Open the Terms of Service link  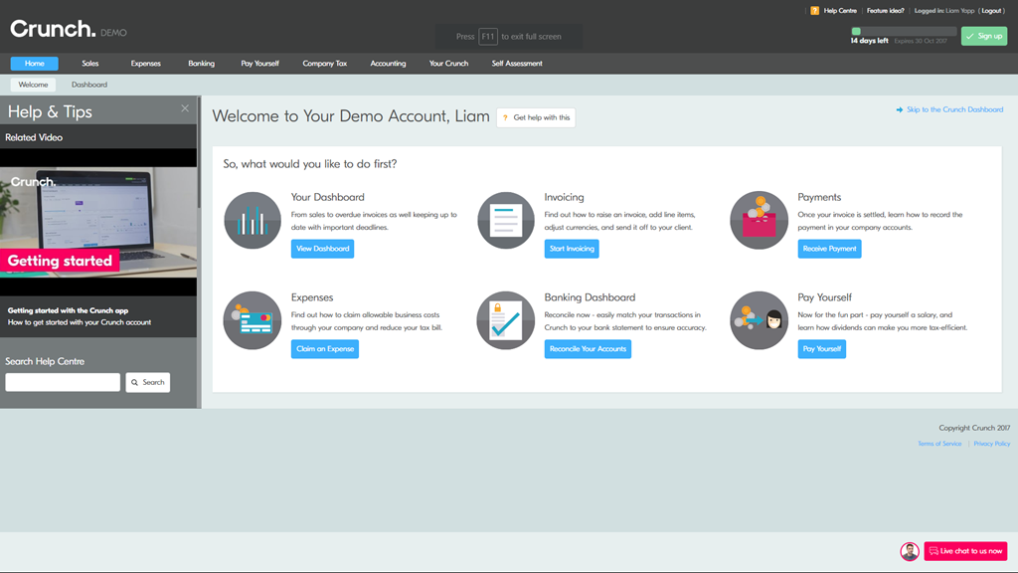[x=939, y=444]
